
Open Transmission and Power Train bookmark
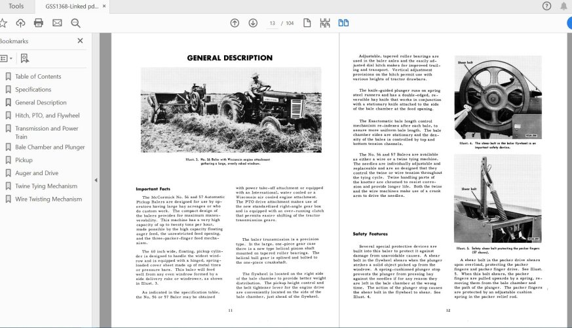[x=47, y=133]
